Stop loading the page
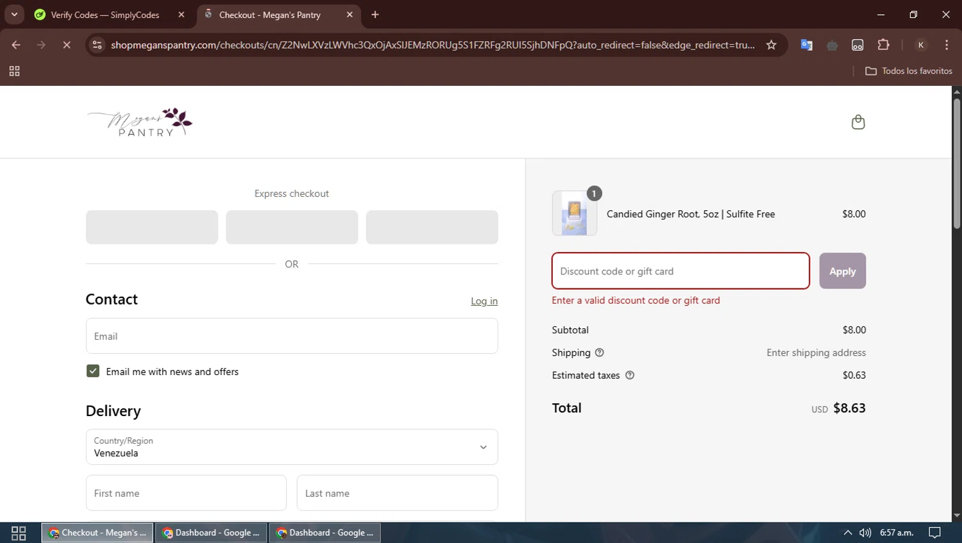 point(67,45)
